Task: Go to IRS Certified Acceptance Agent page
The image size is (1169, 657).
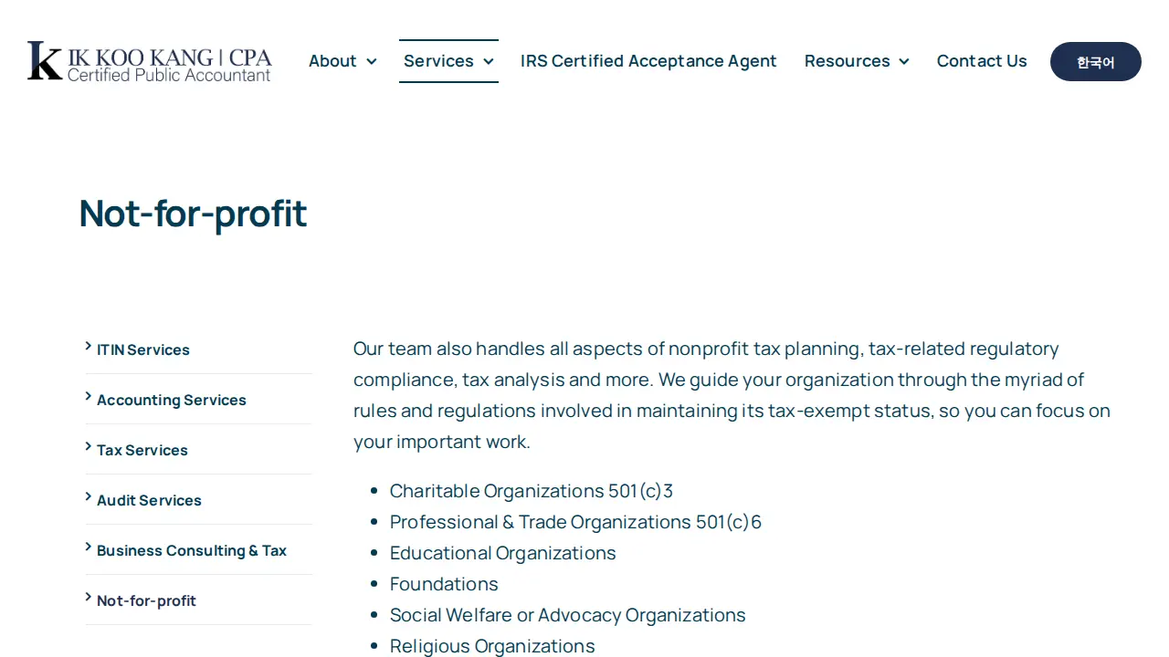Action: pyautogui.click(x=648, y=61)
